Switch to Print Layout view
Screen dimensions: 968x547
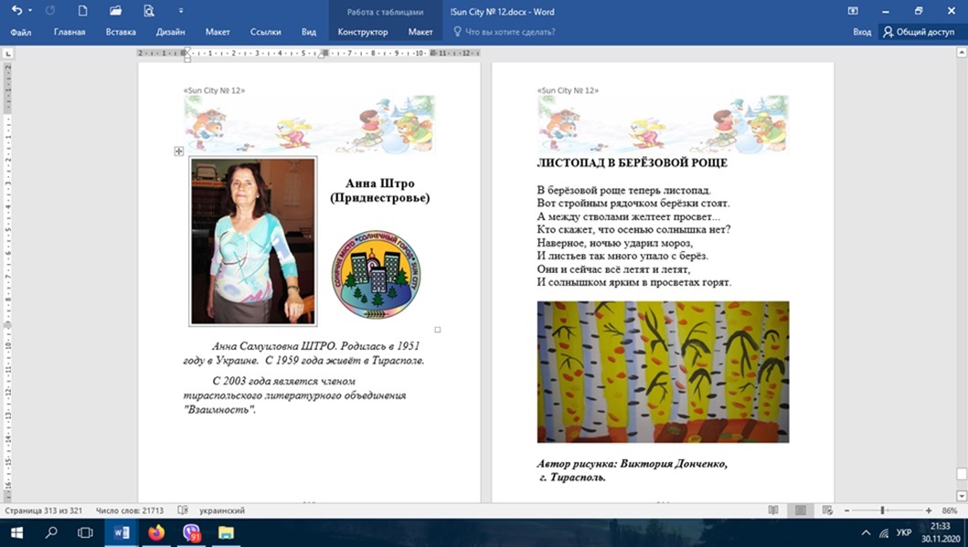800,510
